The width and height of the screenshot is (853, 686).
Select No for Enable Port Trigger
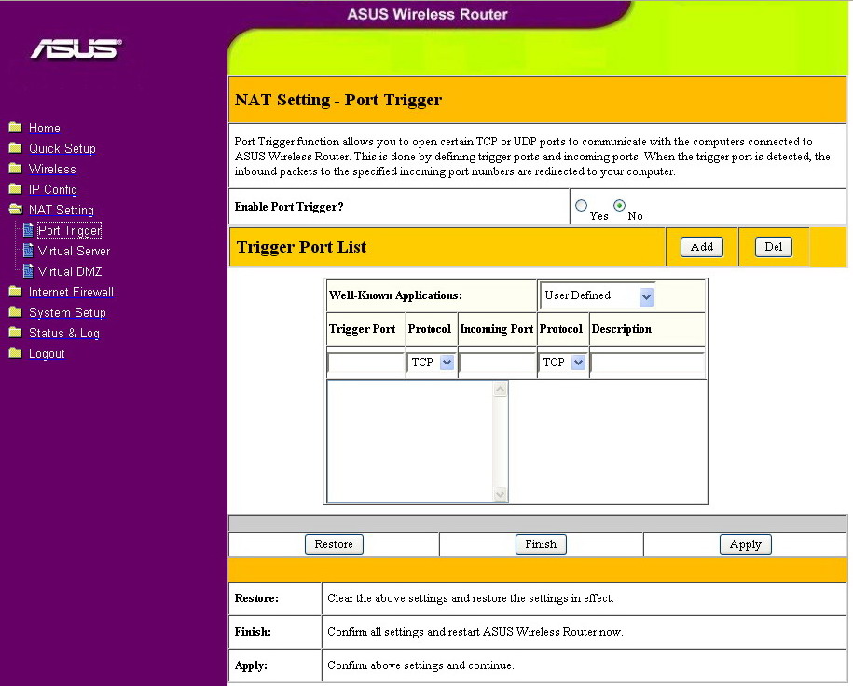[619, 206]
